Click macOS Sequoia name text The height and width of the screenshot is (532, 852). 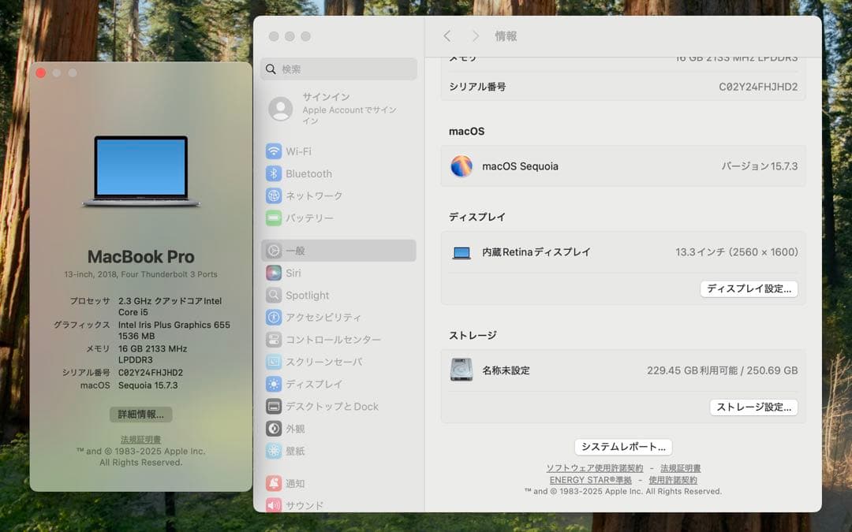(x=520, y=166)
